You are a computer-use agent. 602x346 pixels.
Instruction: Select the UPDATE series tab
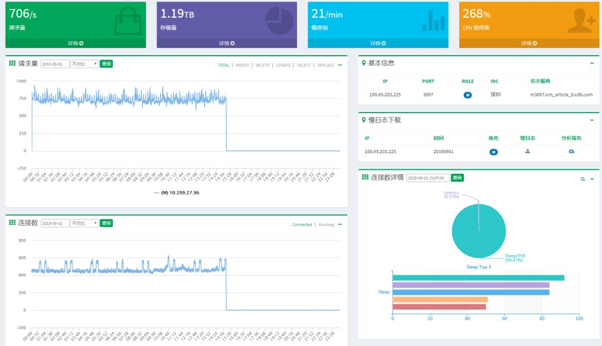(283, 65)
